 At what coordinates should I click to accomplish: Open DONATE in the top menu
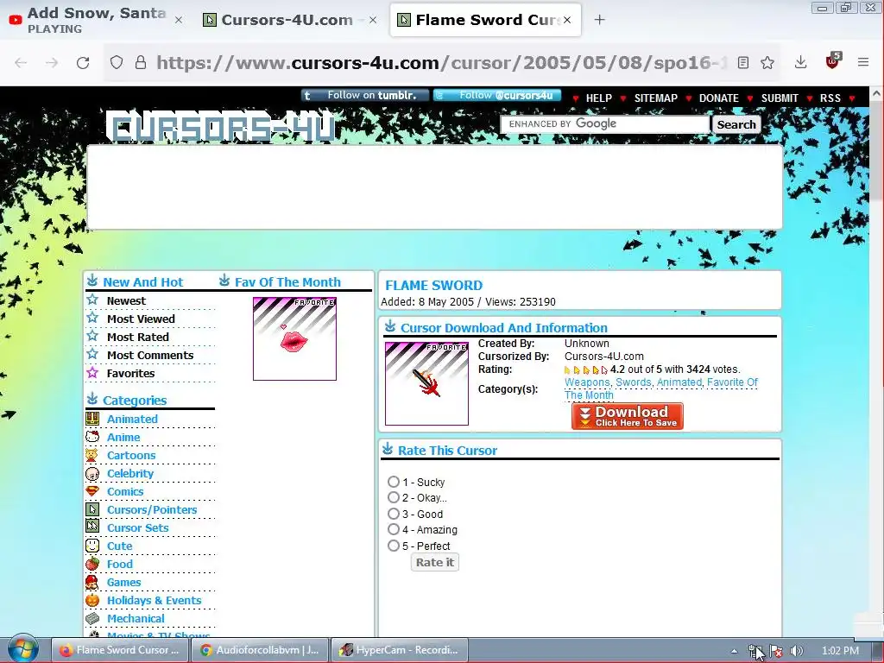719,98
